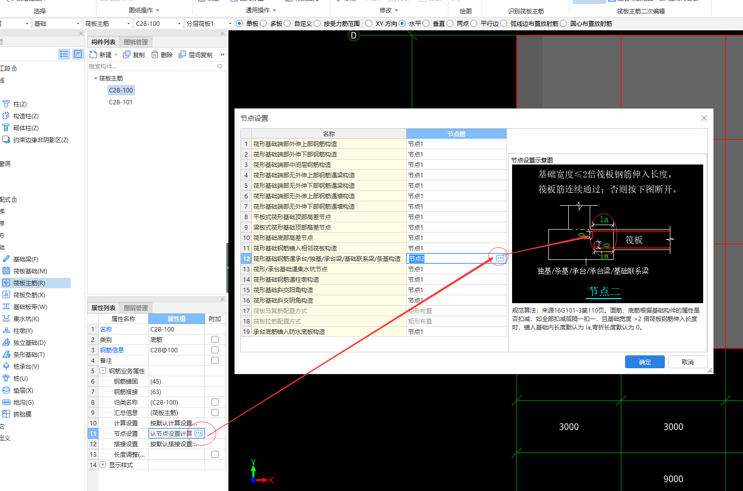Select the 垂直 radio button
Viewport: 743px width, 491px height.
click(x=426, y=23)
